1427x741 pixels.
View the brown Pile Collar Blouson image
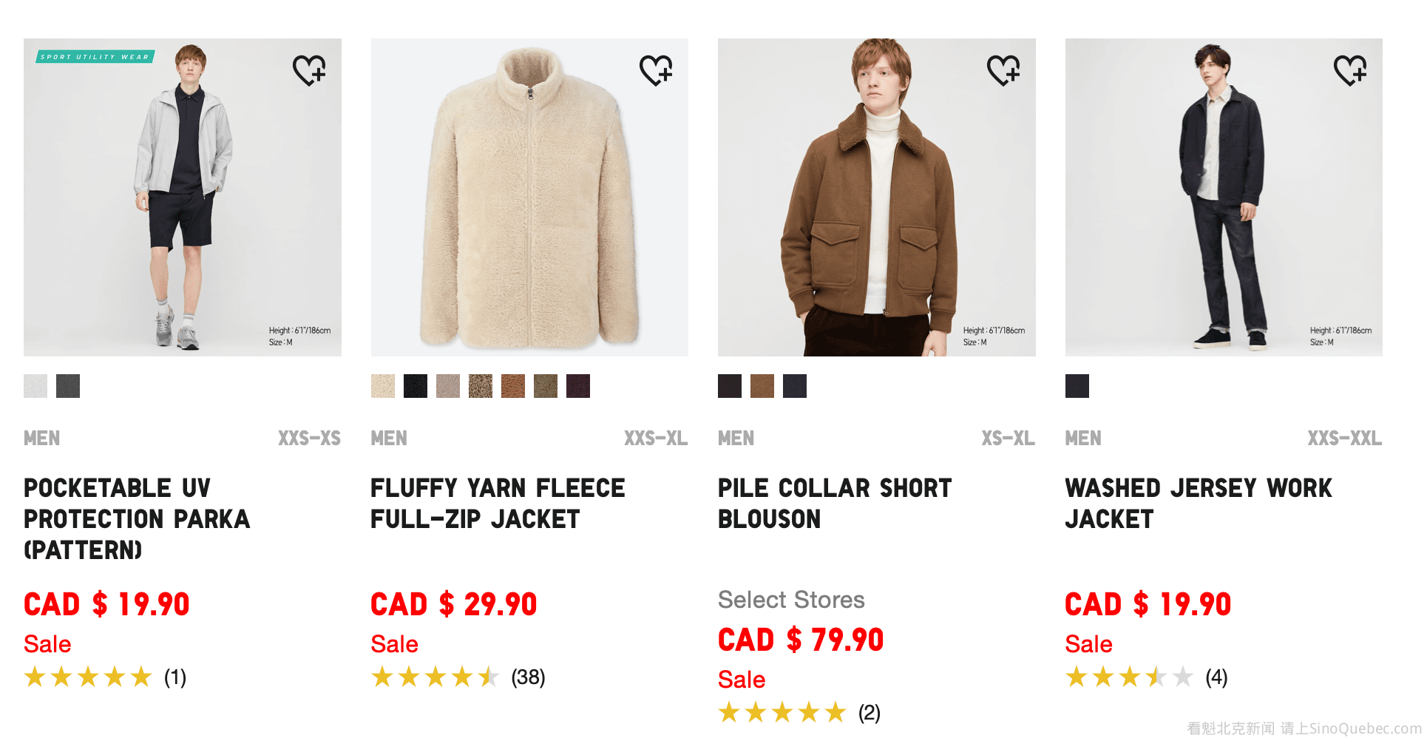tap(876, 197)
